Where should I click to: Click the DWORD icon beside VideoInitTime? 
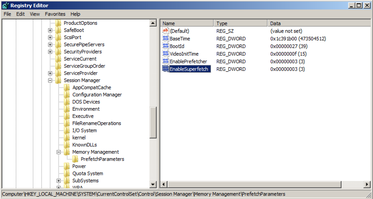point(165,54)
